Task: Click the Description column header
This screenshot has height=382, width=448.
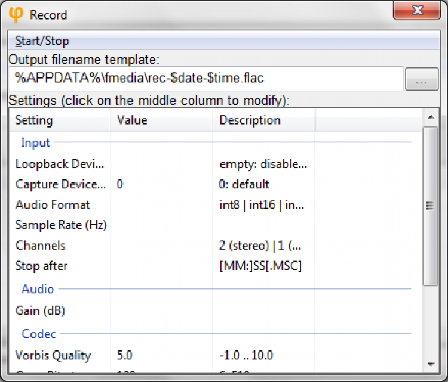Action: point(263,120)
